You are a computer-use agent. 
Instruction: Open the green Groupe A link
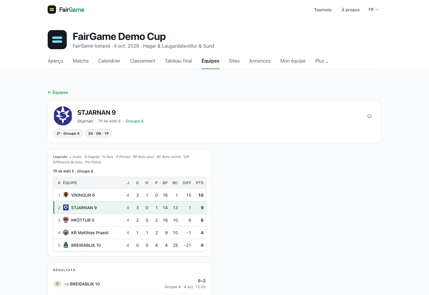(135, 121)
